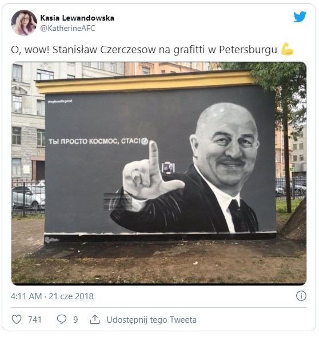This screenshot has width=319, height=337.
Task: Open the Kasia Lewandowska display name link
Action: (x=77, y=18)
